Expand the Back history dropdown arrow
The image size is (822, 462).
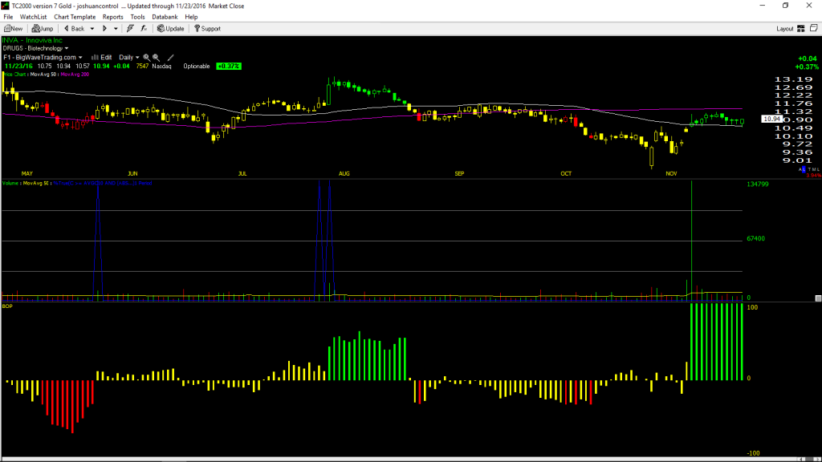point(92,29)
